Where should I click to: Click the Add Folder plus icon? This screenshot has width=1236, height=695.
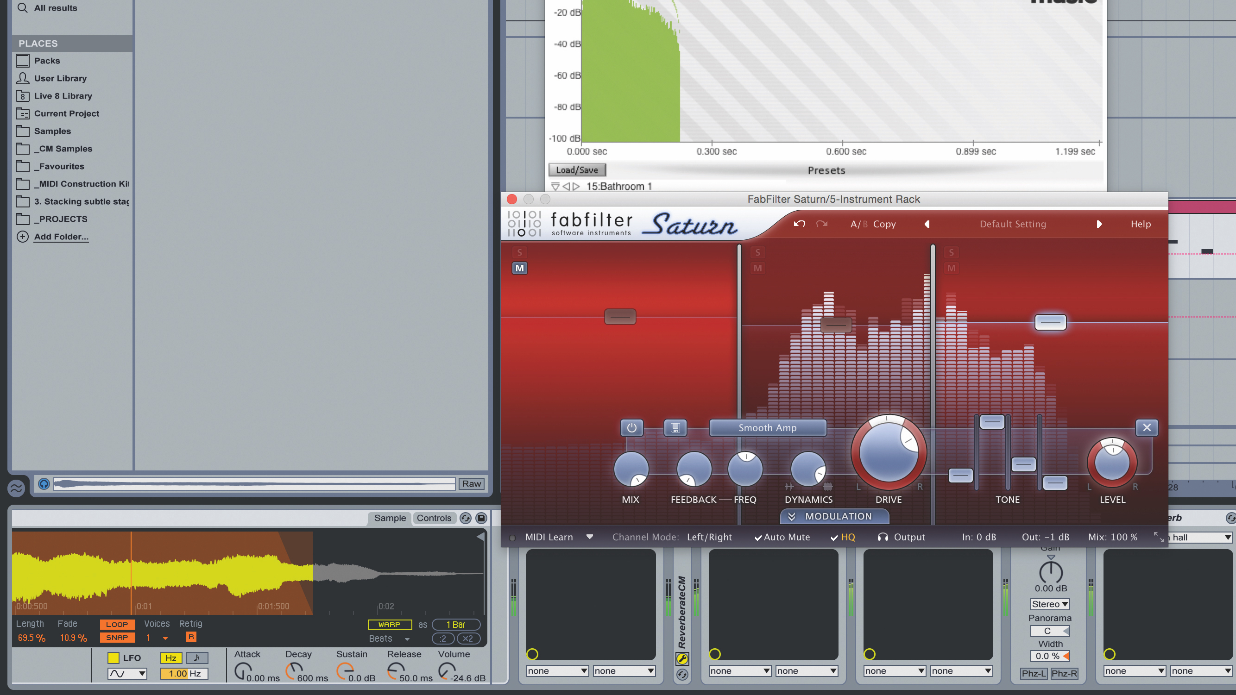coord(23,237)
